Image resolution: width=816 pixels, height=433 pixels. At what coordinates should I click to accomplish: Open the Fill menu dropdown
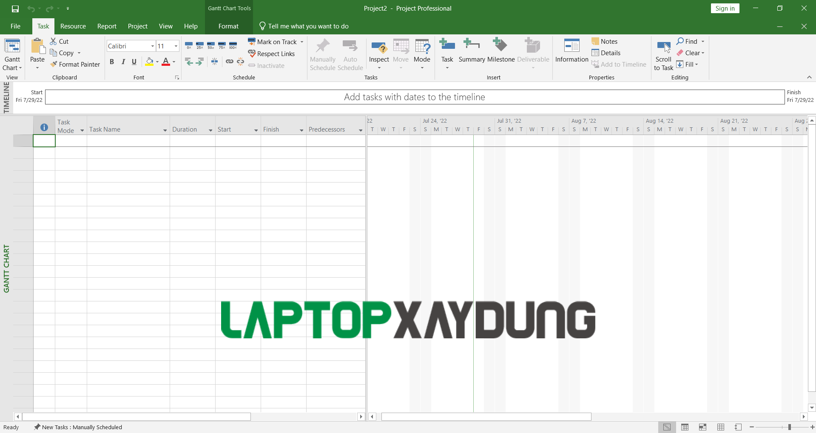pos(697,64)
